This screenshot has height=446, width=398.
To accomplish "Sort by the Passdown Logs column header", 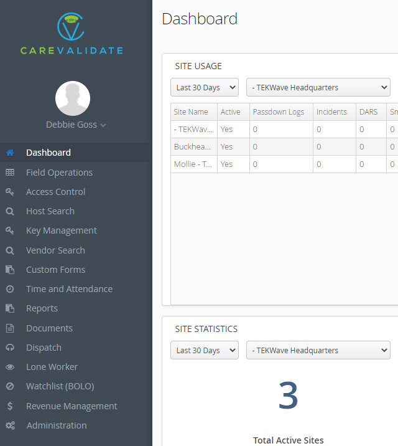I will 278,111.
